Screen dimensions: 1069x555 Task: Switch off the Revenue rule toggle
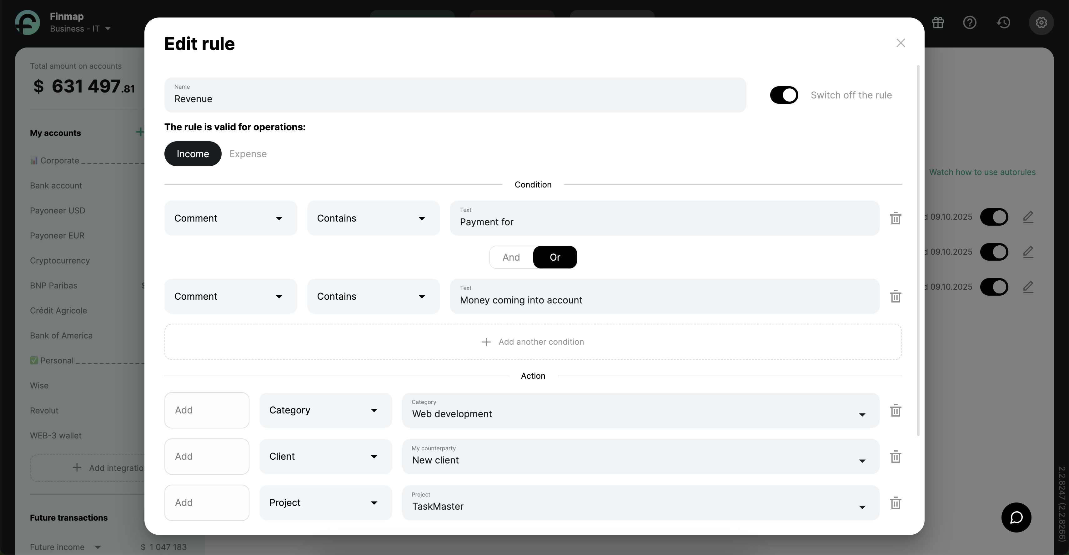click(784, 95)
